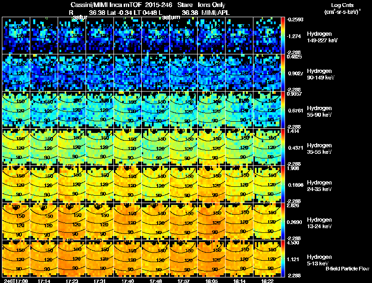This screenshot has height=283, width=372.
Task: Click the Hydrogen 55-90 keV row label
Action: [319, 112]
